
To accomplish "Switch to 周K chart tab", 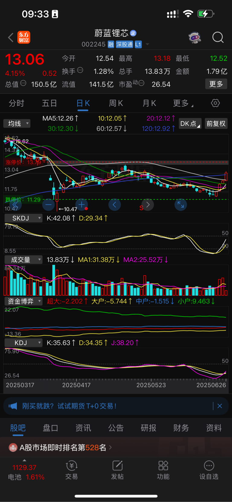I will tap(116, 103).
